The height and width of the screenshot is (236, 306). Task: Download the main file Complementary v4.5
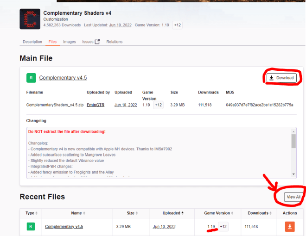click(x=281, y=78)
